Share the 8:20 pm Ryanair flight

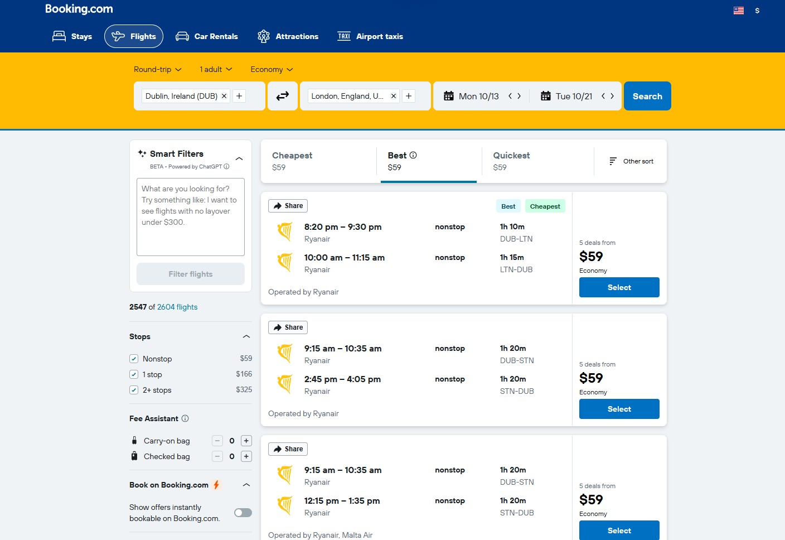pyautogui.click(x=288, y=206)
